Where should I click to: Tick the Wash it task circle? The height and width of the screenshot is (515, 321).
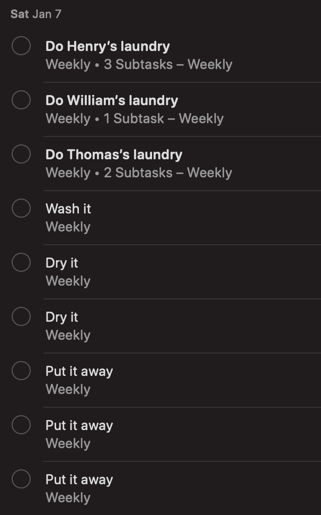click(x=21, y=208)
